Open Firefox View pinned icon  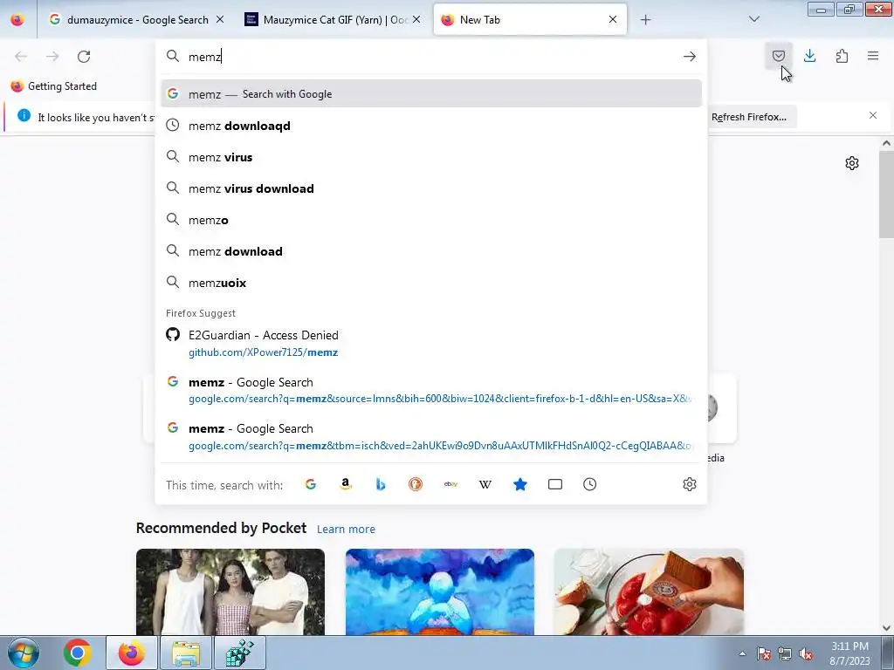[17, 19]
